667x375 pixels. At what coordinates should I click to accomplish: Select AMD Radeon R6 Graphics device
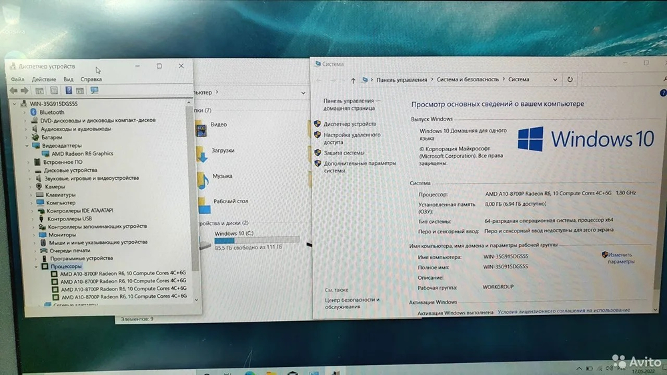[x=83, y=154]
